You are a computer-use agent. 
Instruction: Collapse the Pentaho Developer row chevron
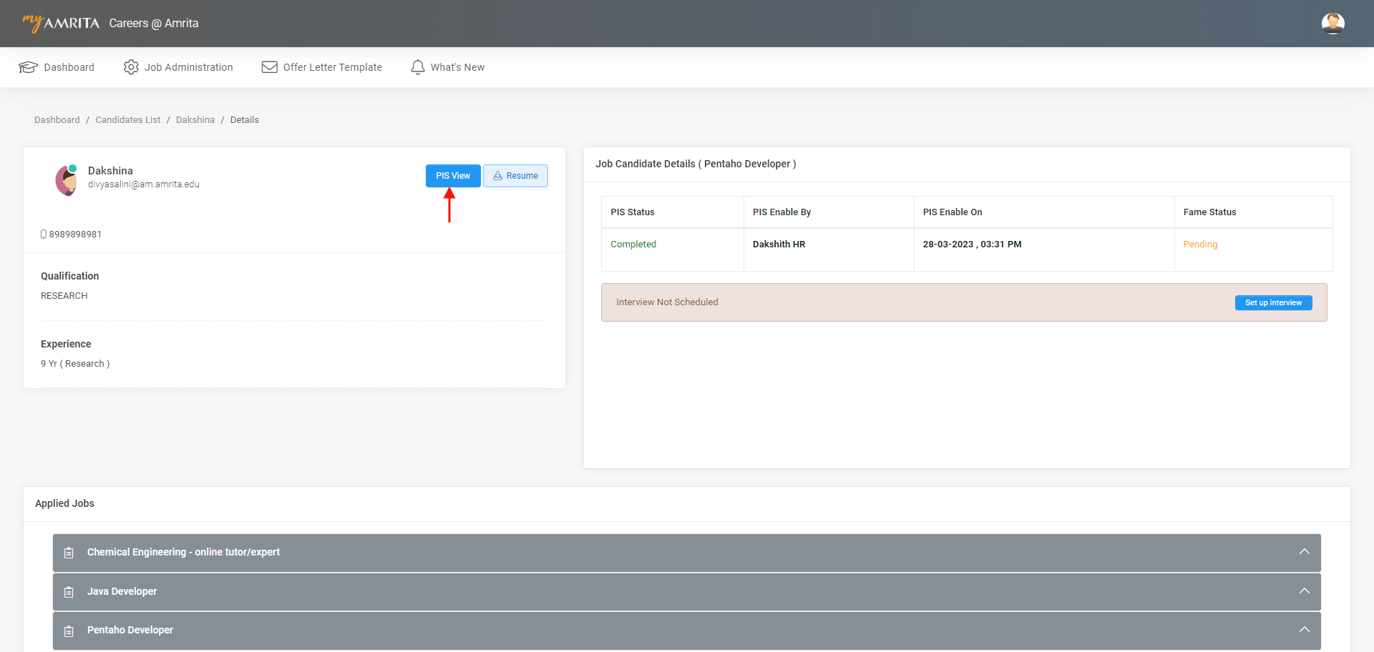[x=1304, y=630]
